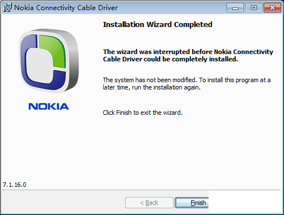Click the Nokia PC Suite logo graphic
284x215 pixels.
48,60
